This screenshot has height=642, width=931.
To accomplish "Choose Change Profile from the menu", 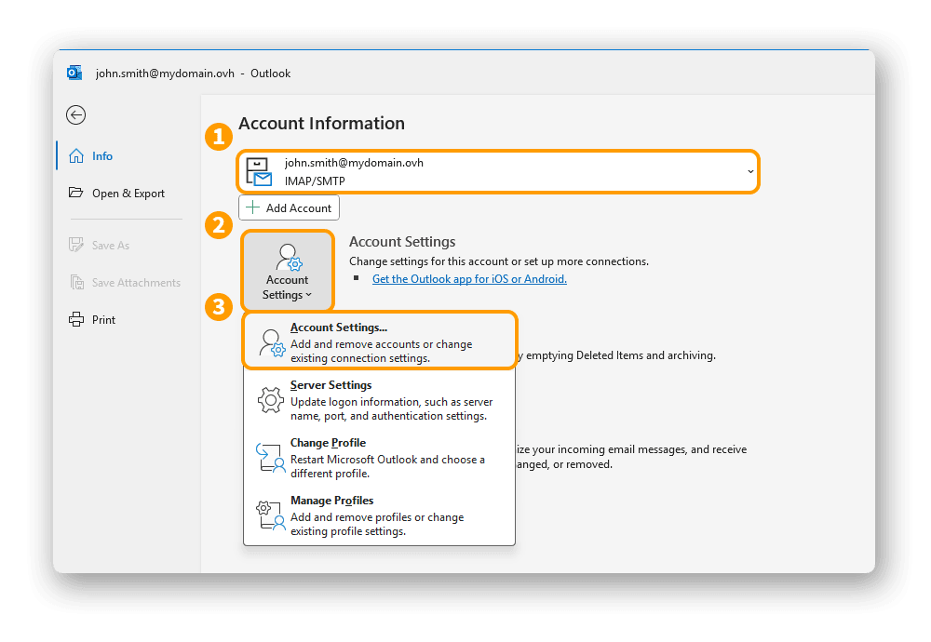I will pos(380,458).
